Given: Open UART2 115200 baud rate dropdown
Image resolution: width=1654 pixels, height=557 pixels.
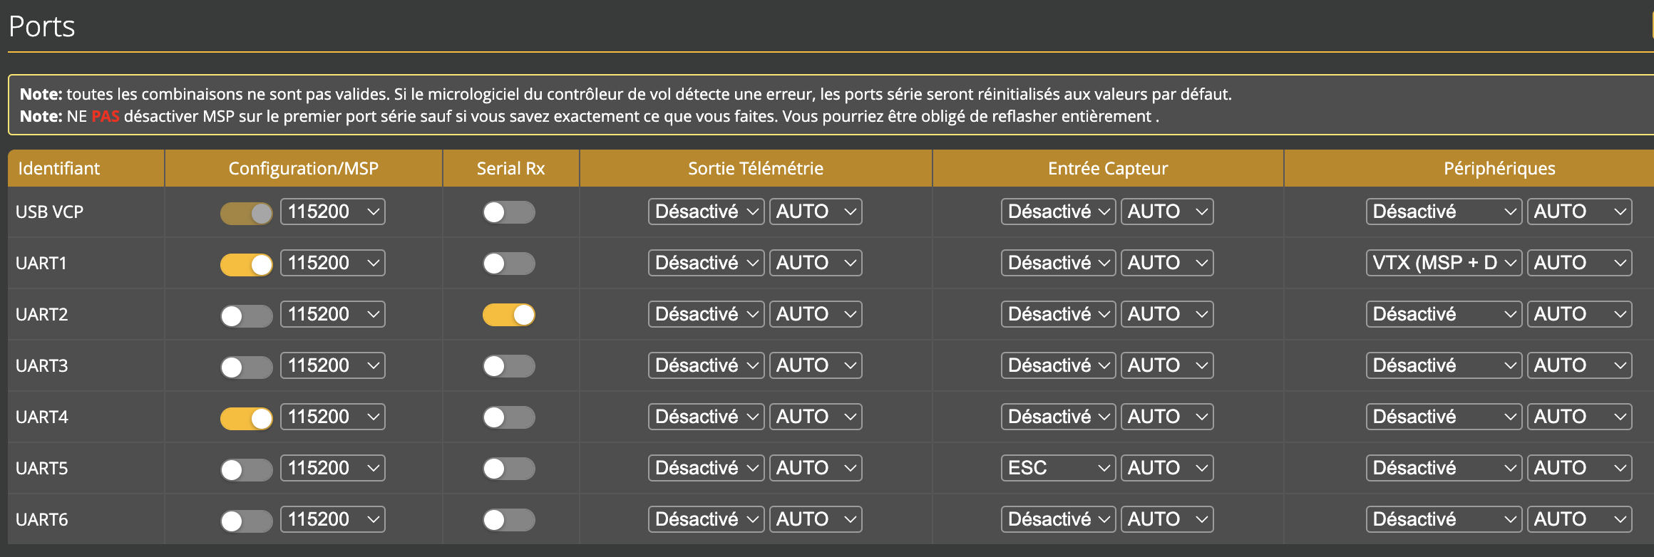Looking at the screenshot, I should coord(332,314).
